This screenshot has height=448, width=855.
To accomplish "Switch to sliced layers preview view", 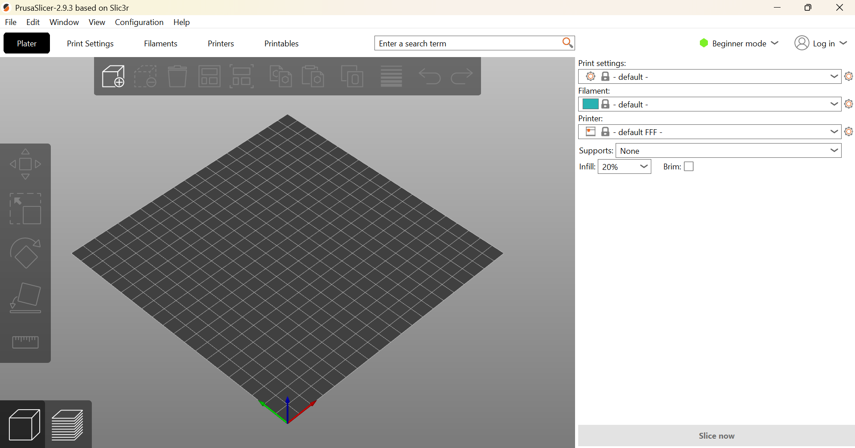I will pyautogui.click(x=68, y=424).
